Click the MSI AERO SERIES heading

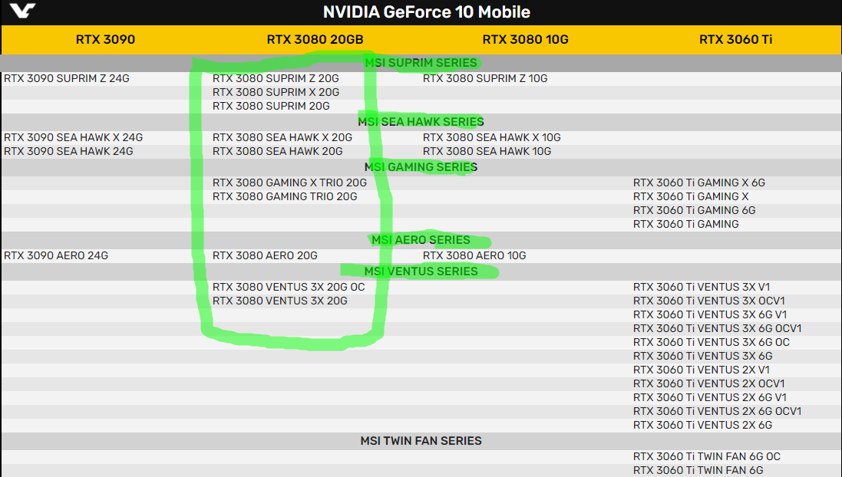421,240
